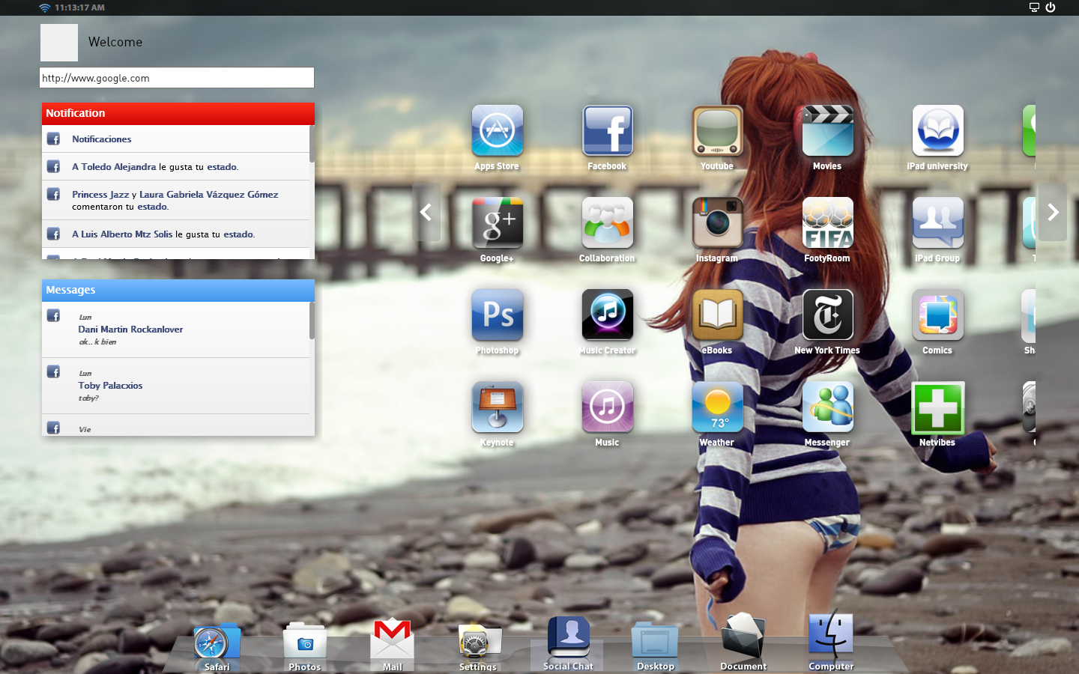Viewport: 1079px width, 674px height.
Task: Open Photos folder in the dock
Action: click(304, 646)
